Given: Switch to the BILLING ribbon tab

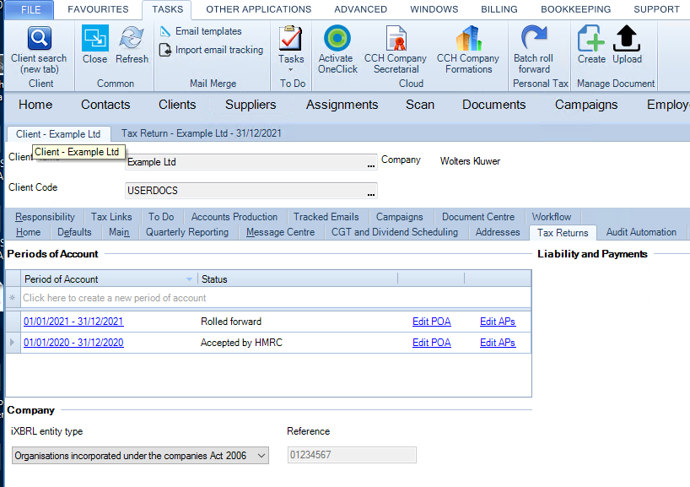Looking at the screenshot, I should click(x=499, y=9).
